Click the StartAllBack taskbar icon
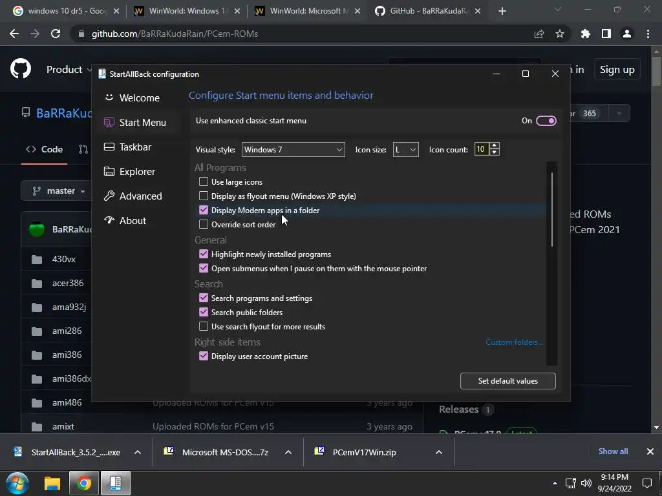This screenshot has height=496, width=662. click(x=115, y=483)
